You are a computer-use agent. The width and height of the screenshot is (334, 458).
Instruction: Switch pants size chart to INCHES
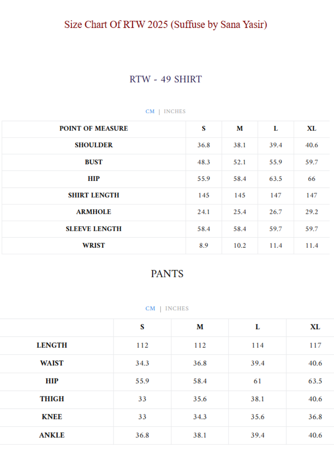(x=177, y=308)
